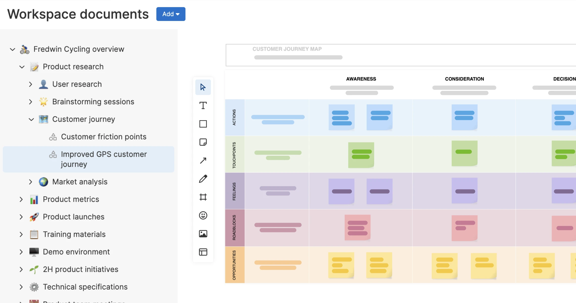Pick the sticky note tool

coord(203,142)
